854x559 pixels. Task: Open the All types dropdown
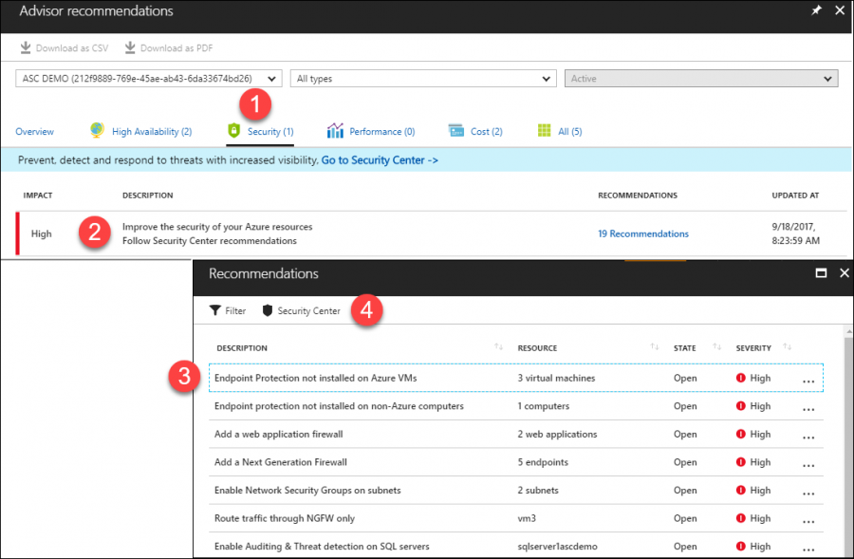point(423,79)
